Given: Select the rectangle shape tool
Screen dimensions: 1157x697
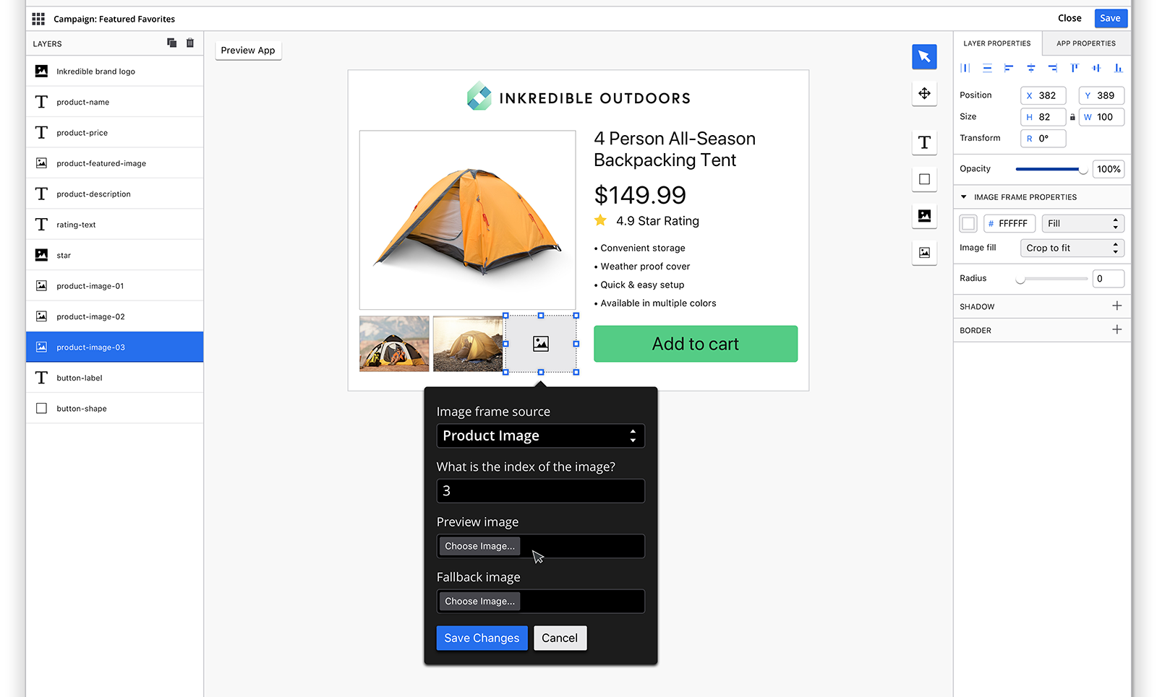Looking at the screenshot, I should [x=924, y=179].
